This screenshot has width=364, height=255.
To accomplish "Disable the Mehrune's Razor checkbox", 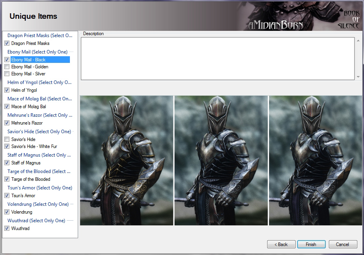I will [7, 123].
